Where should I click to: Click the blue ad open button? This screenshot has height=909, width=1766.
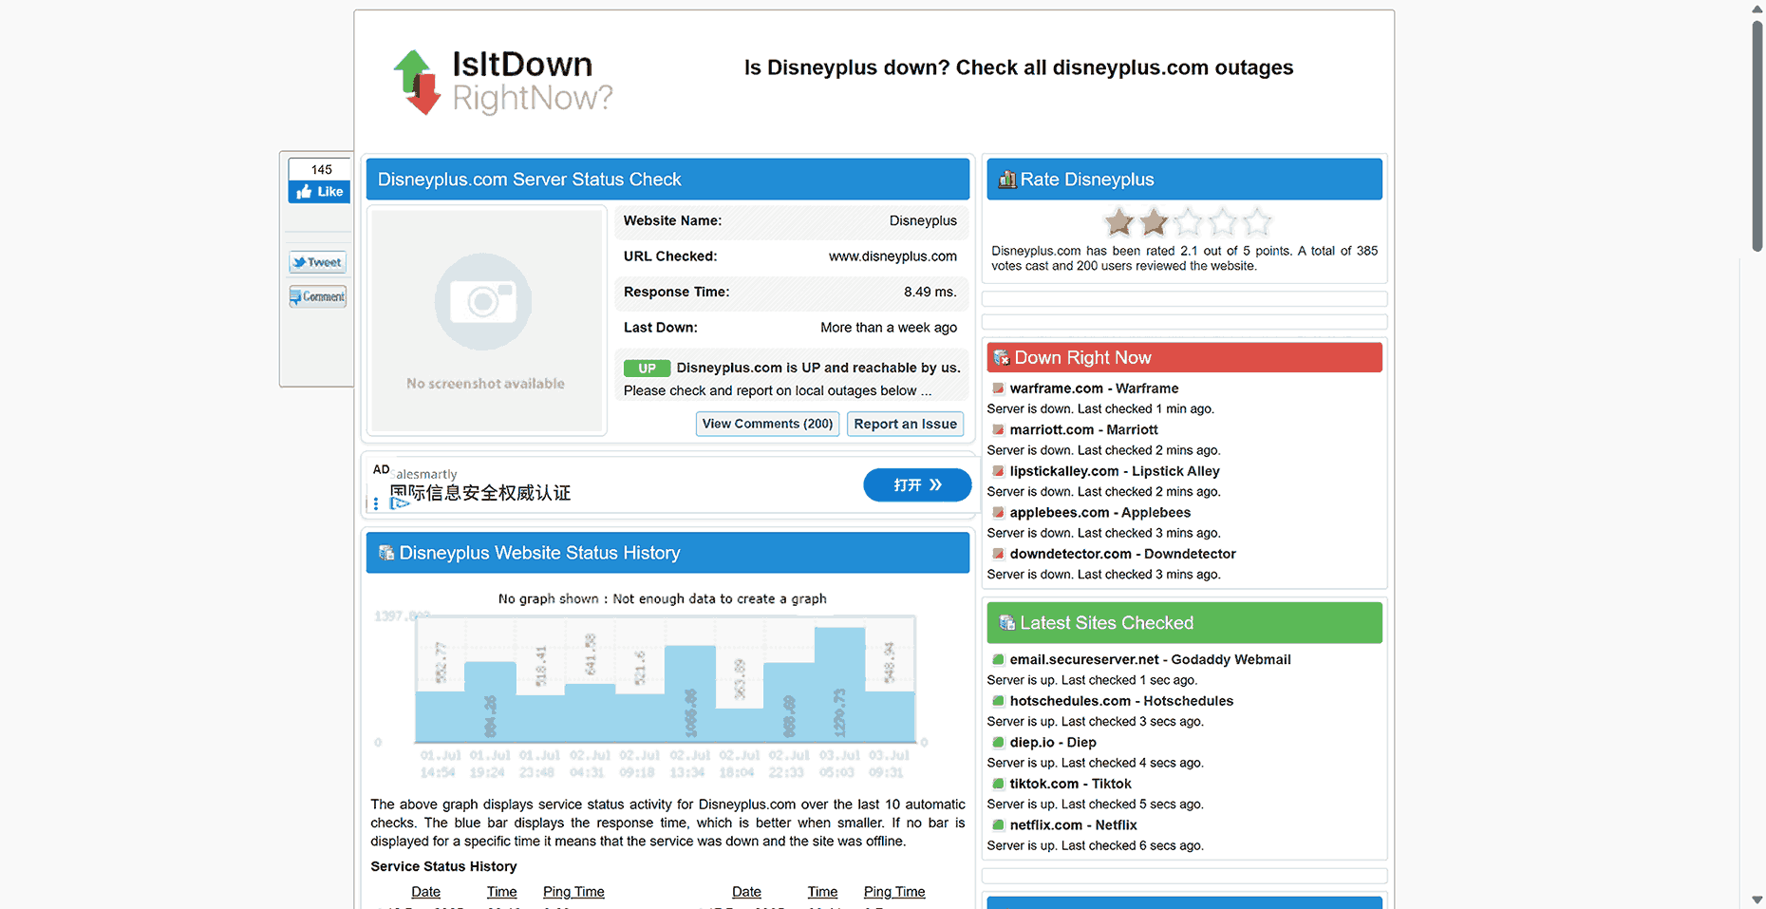click(916, 484)
